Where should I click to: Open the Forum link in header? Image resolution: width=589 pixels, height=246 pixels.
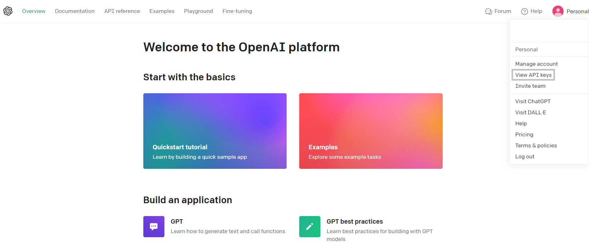coord(503,11)
